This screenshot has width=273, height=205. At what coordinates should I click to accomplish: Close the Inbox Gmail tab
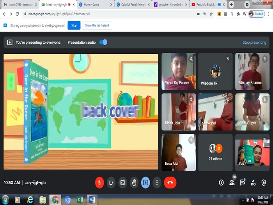(36, 5)
